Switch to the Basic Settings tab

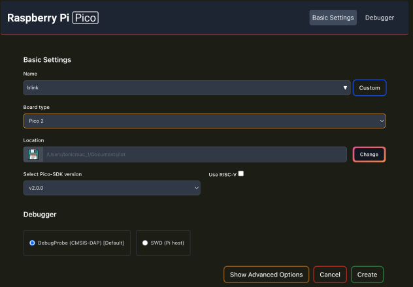point(333,18)
